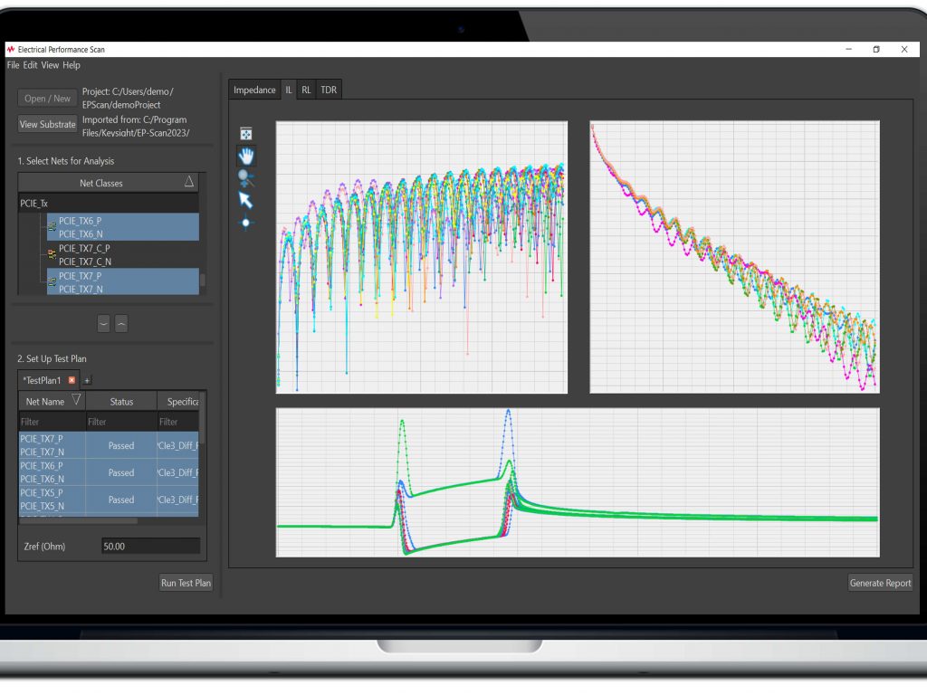927x695 pixels.
Task: Click the fit-to-view icon above the hand tool
Action: point(246,134)
